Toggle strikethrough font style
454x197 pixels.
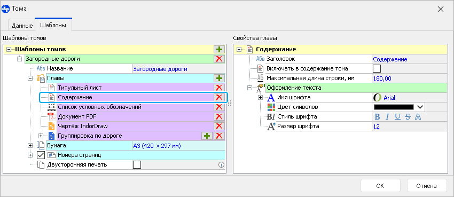coord(408,117)
